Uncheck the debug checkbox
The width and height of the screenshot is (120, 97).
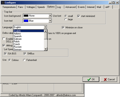click(4, 45)
